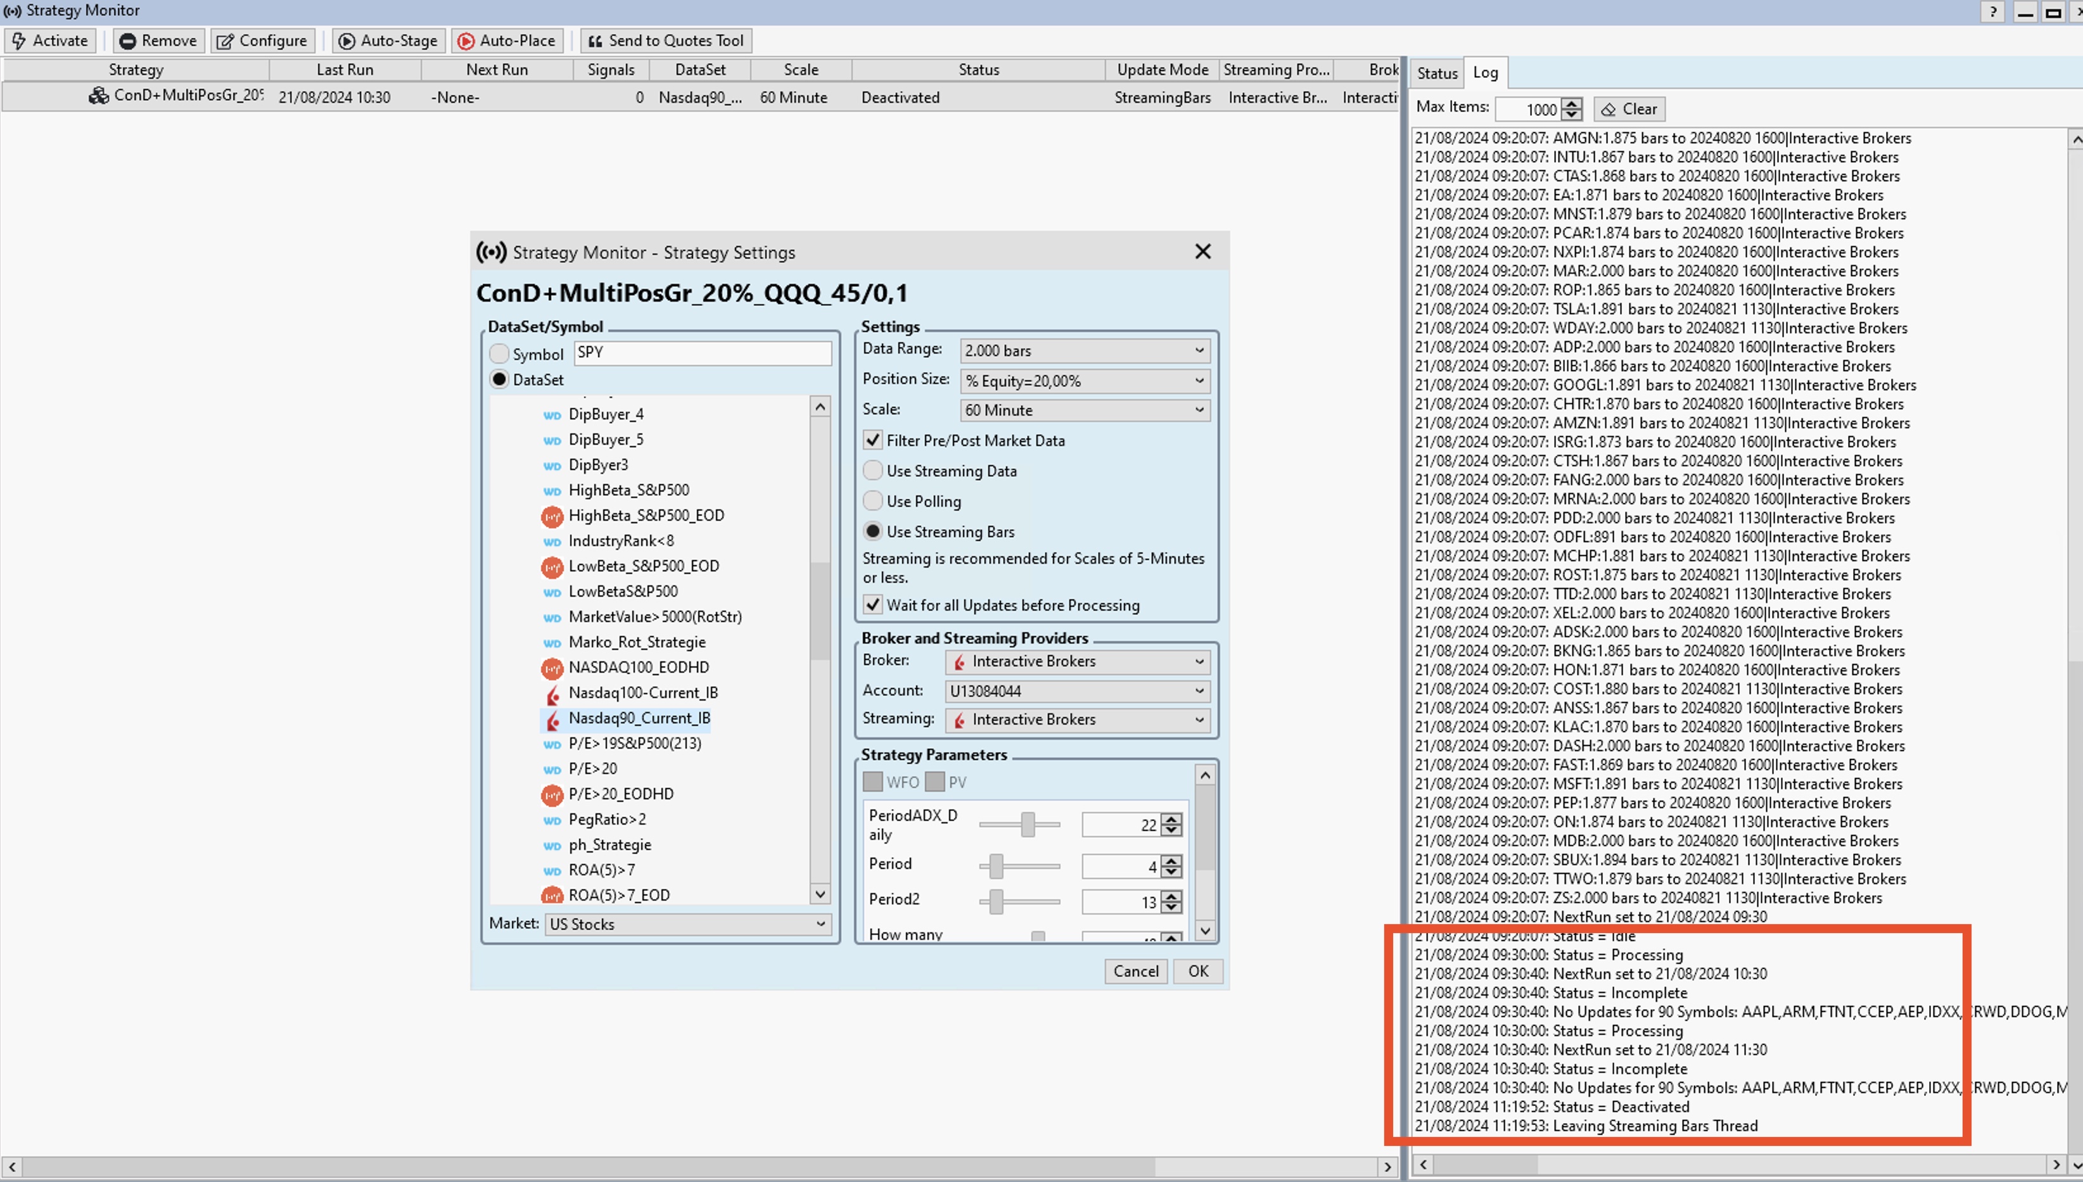Disable Wait for all Updates before Processing
2083x1182 pixels.
(872, 605)
